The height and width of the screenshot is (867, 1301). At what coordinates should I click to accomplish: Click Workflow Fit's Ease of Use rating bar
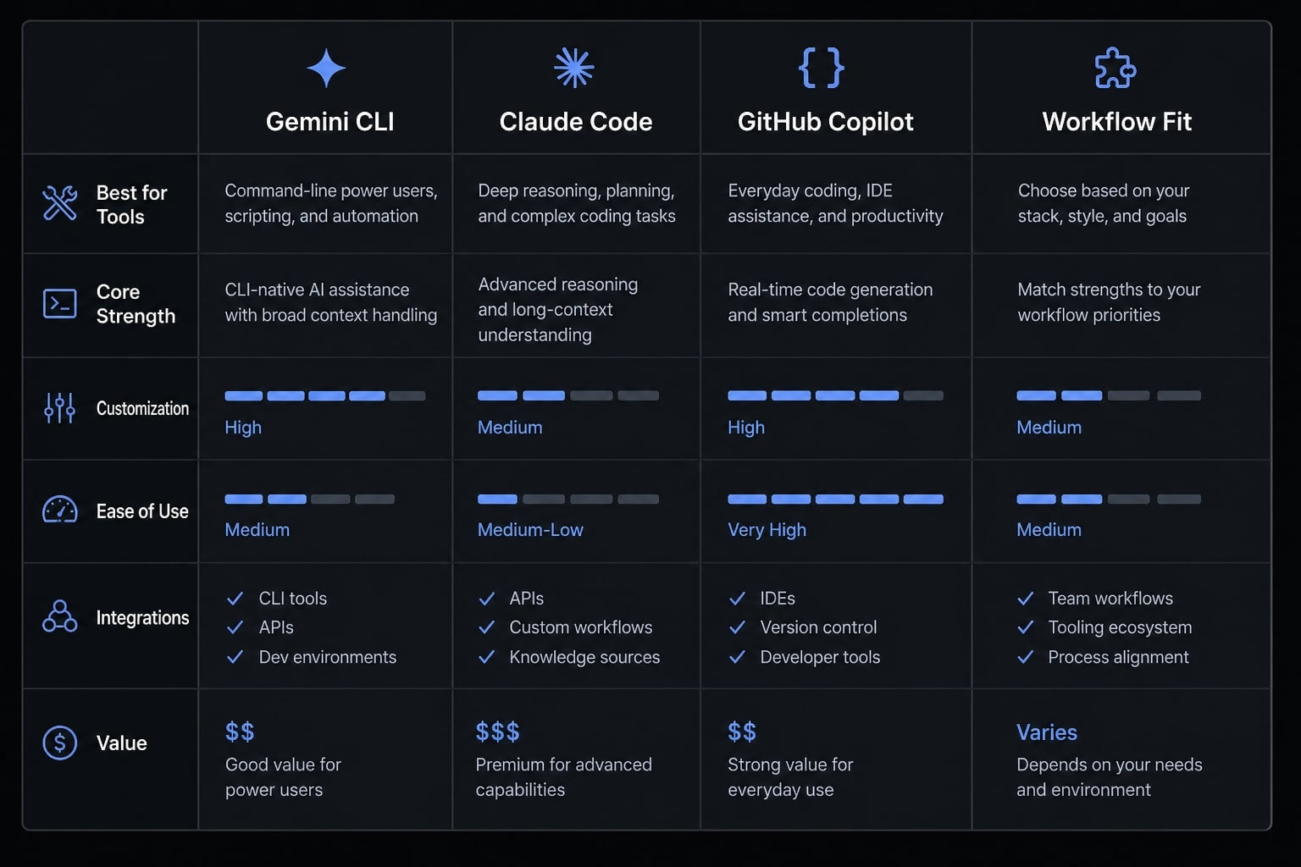tap(1109, 499)
